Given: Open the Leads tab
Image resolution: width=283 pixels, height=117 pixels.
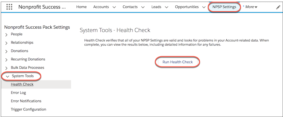Looking at the screenshot, I should tap(156, 7).
